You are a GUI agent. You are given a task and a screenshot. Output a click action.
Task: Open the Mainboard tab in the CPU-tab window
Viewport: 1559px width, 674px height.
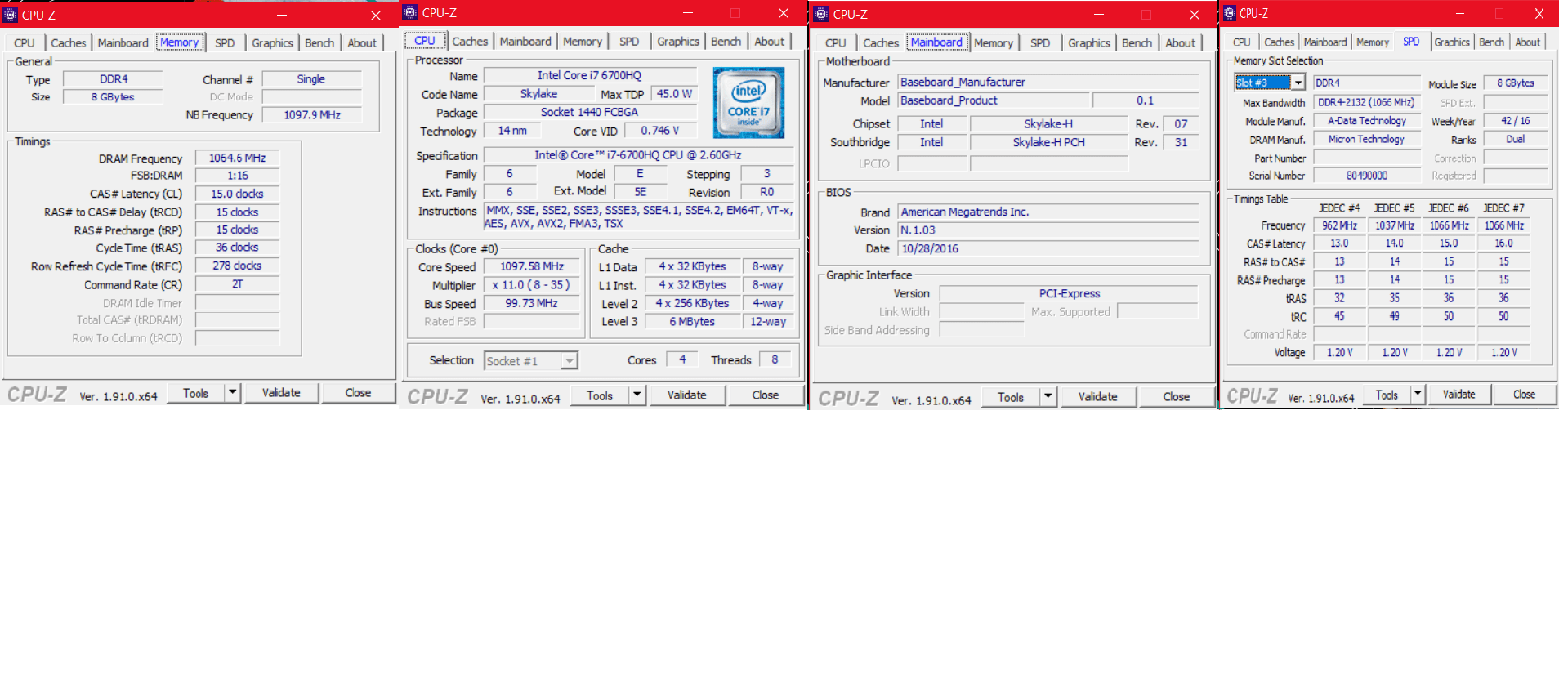click(525, 42)
